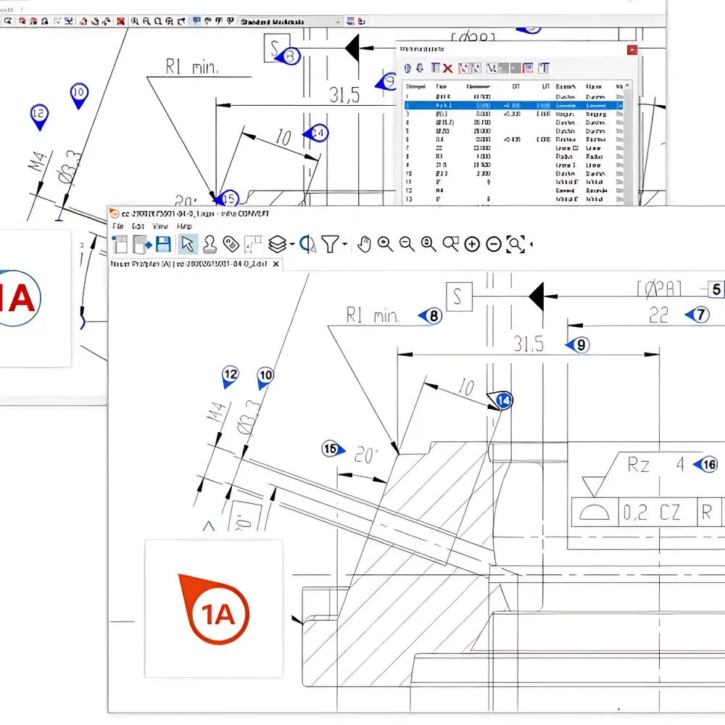Image resolution: width=725 pixels, height=725 pixels.
Task: Click the tag labeling icon
Action: coord(231,244)
